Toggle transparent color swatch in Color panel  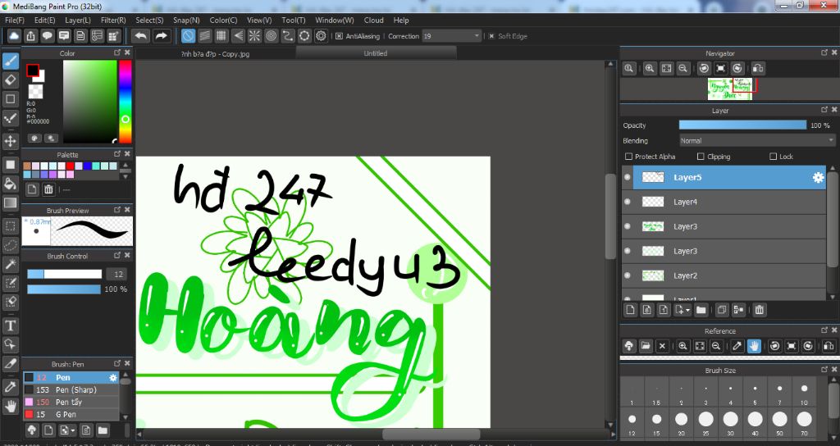point(35,92)
